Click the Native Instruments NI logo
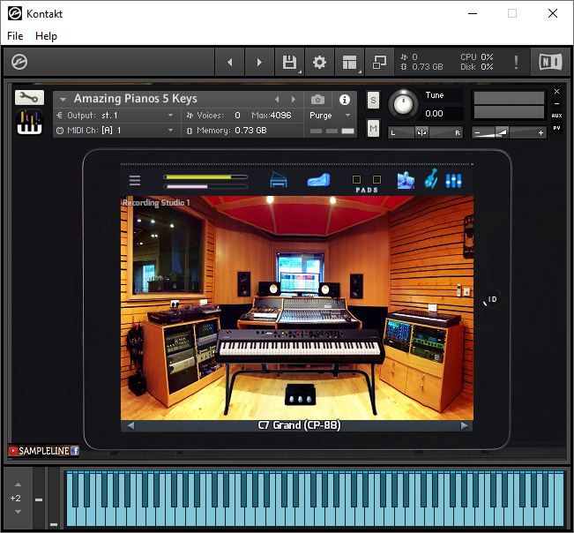Screen dimensions: 574x533 (550, 62)
